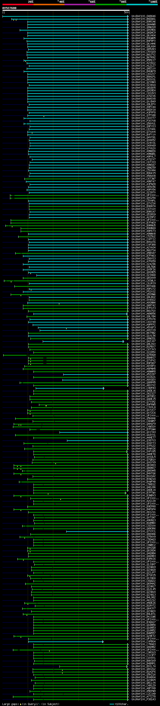Select hit label UniRef100_Q7XYC1

(x=143, y=531)
